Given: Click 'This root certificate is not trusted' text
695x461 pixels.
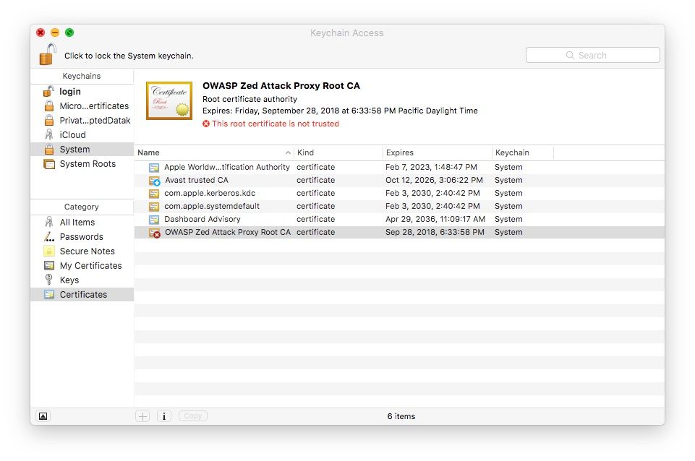Looking at the screenshot, I should click(276, 124).
